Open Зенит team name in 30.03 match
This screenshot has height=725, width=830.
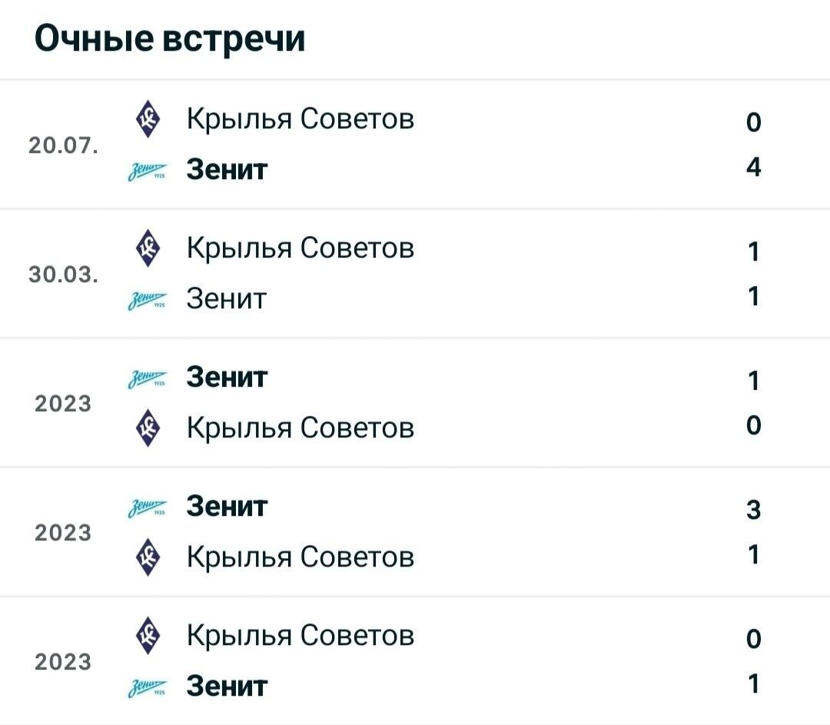coord(226,298)
